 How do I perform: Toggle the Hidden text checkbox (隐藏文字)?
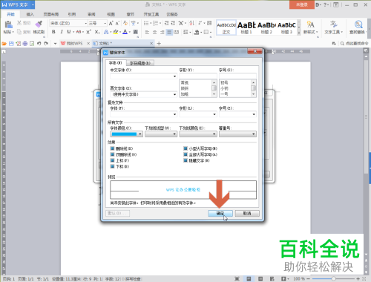click(x=185, y=160)
